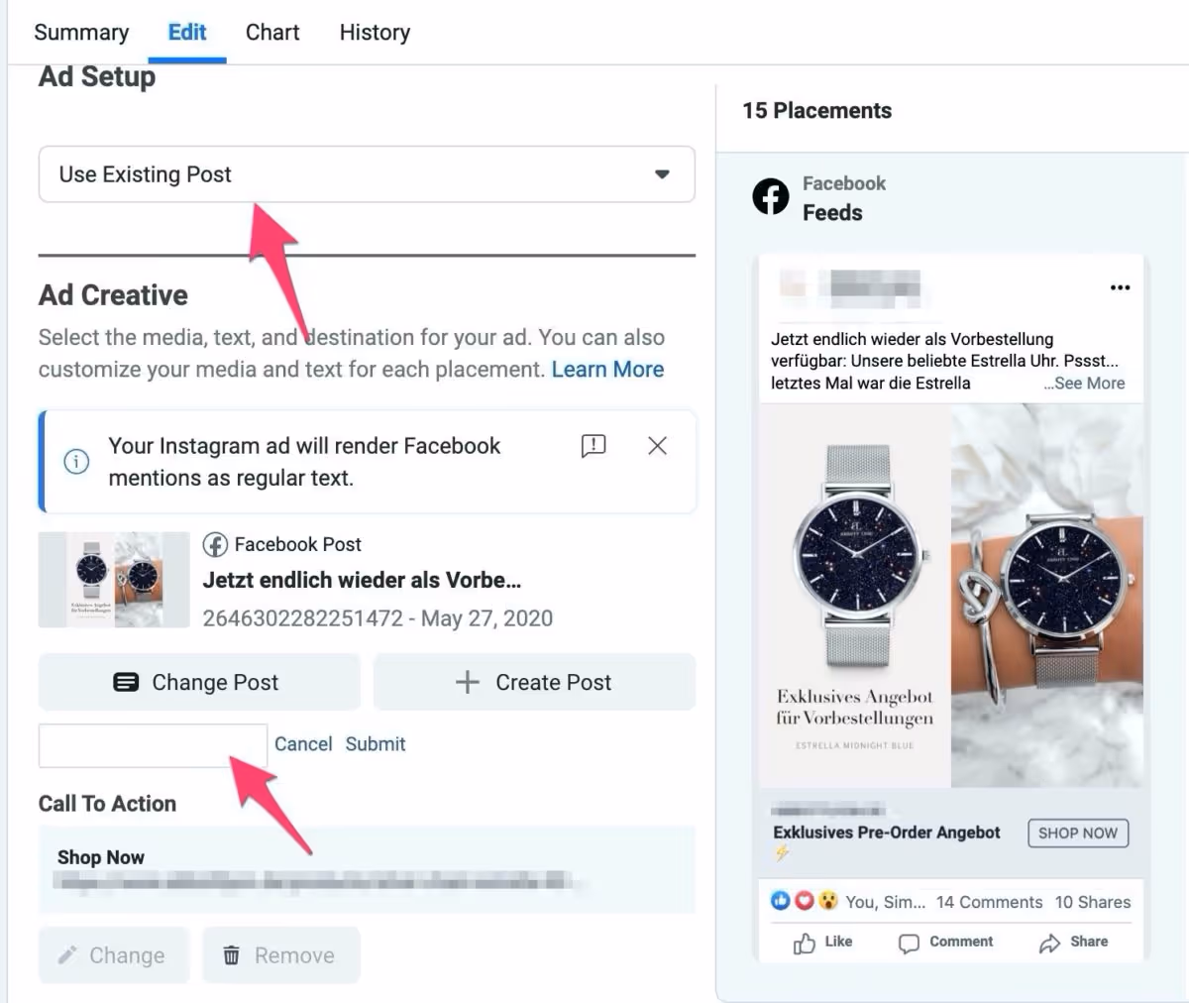The width and height of the screenshot is (1189, 1003).
Task: Click 14 Comments in the preview
Action: coord(989,902)
